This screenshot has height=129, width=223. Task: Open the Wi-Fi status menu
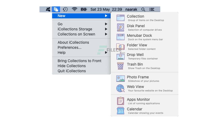(74, 9)
